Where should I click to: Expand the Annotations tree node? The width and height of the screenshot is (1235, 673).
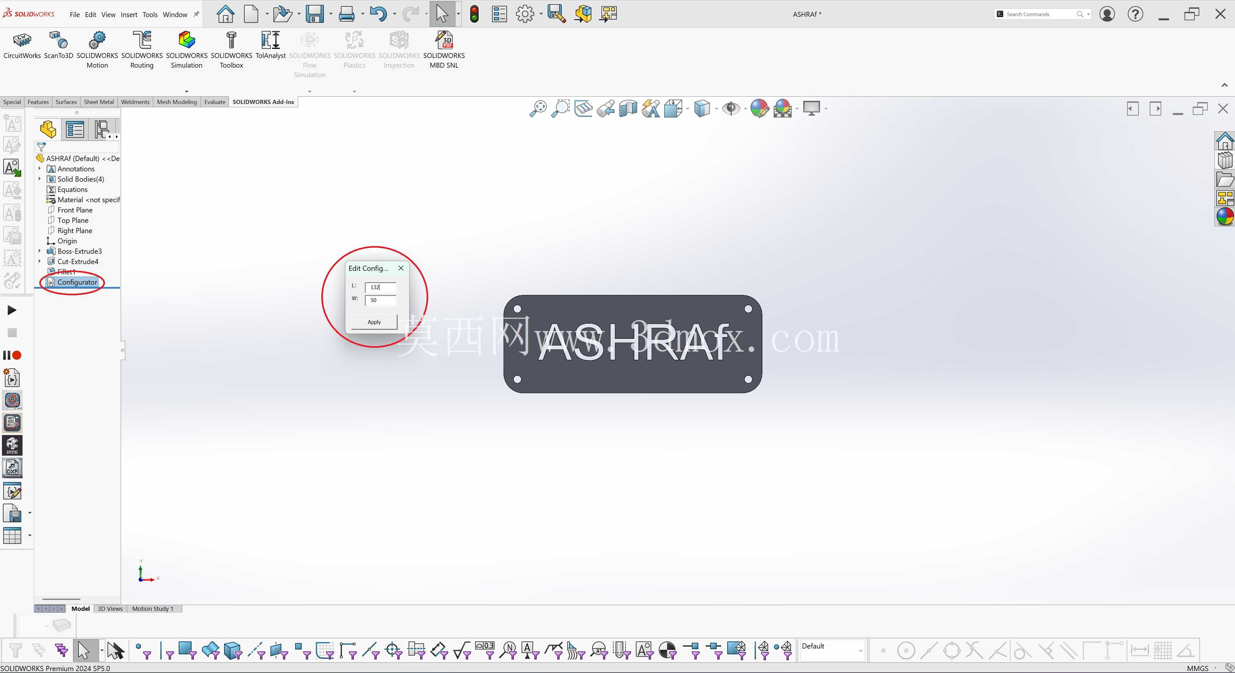39,169
